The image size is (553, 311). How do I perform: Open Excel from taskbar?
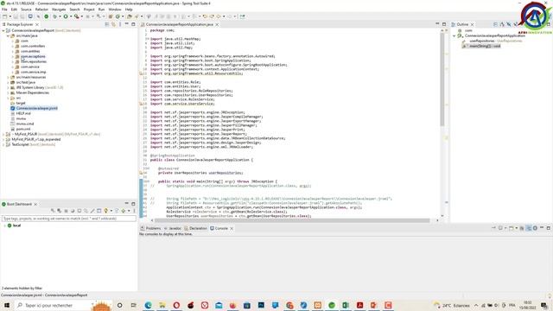pyautogui.click(x=346, y=305)
